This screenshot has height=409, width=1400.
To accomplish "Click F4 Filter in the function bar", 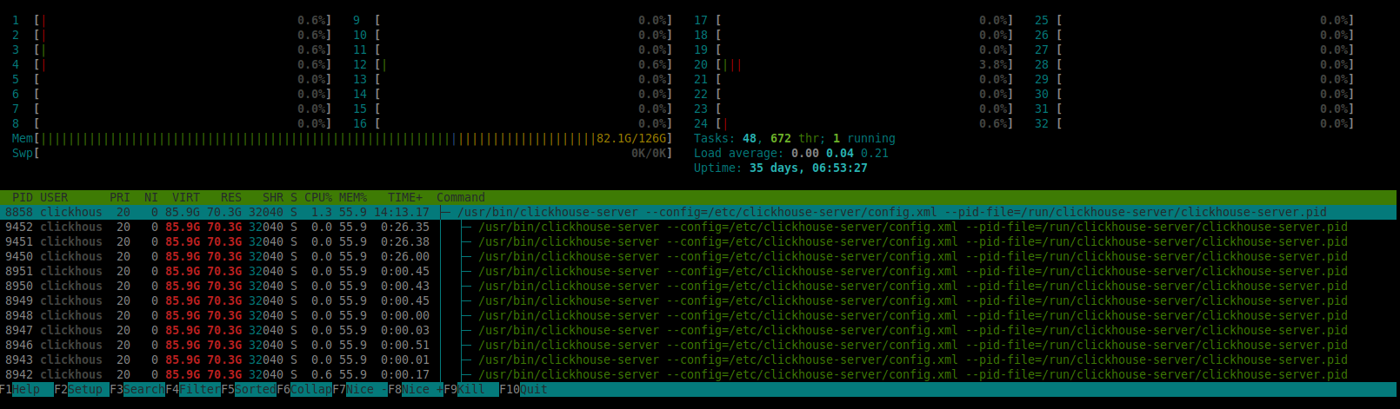I will click(193, 389).
